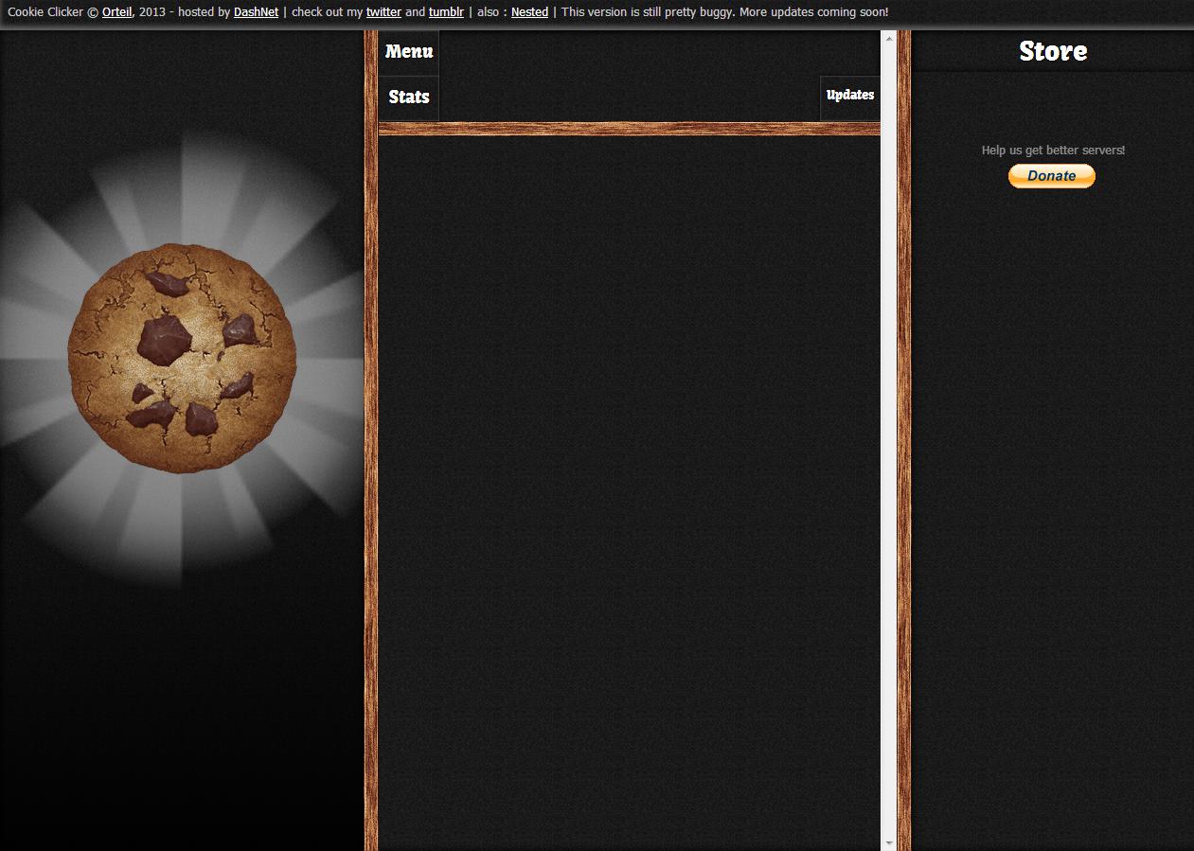The height and width of the screenshot is (851, 1194).
Task: Visit the Orteil link
Action: 117,12
